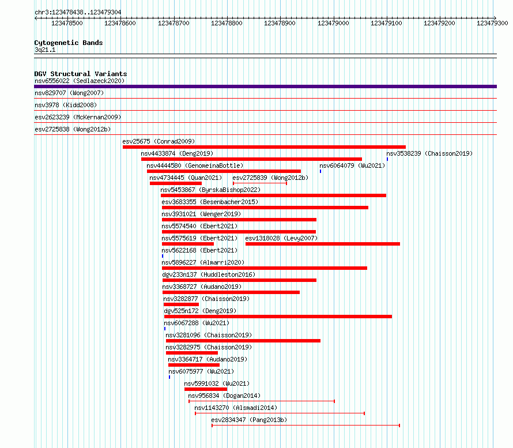Screen dimensions: 513x448
Task: Click nsv3282975 (Chaisson2019) label
Action: (209, 347)
